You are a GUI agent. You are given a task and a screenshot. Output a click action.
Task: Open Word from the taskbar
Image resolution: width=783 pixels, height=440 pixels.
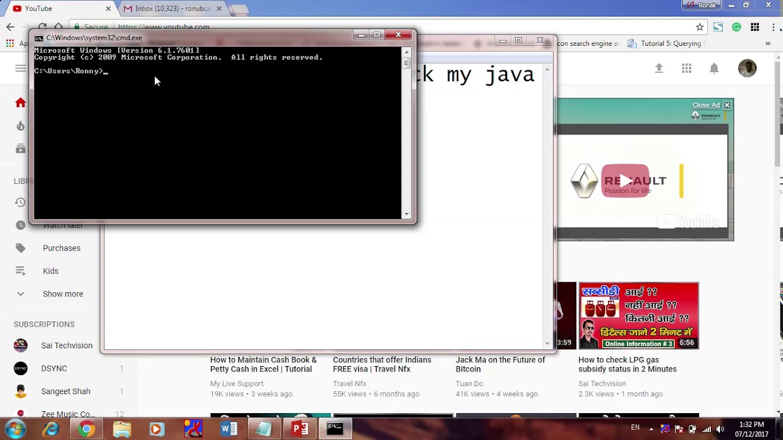point(229,428)
